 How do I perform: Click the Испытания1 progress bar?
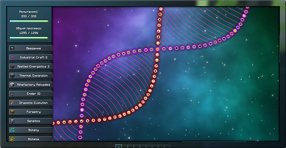pos(29,21)
